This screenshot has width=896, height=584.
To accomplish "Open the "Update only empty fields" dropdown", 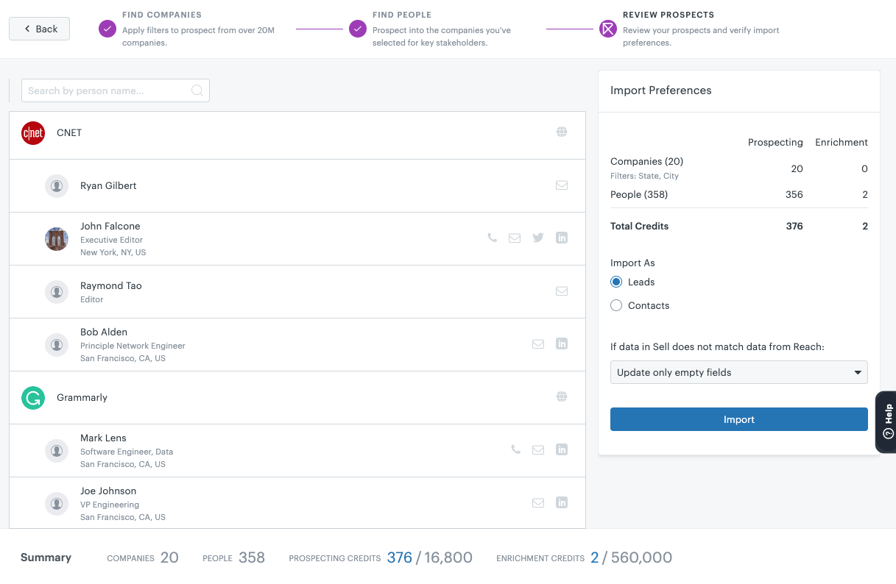I will click(738, 372).
